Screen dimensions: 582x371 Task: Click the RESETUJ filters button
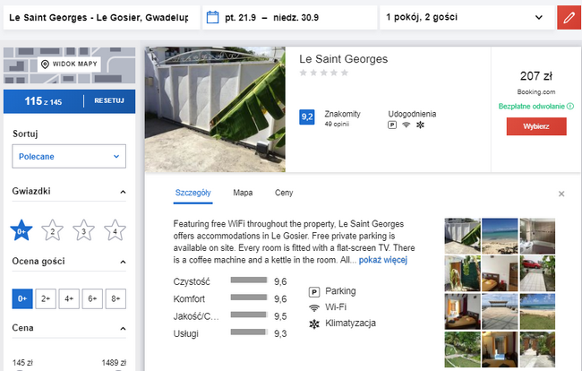coord(109,100)
